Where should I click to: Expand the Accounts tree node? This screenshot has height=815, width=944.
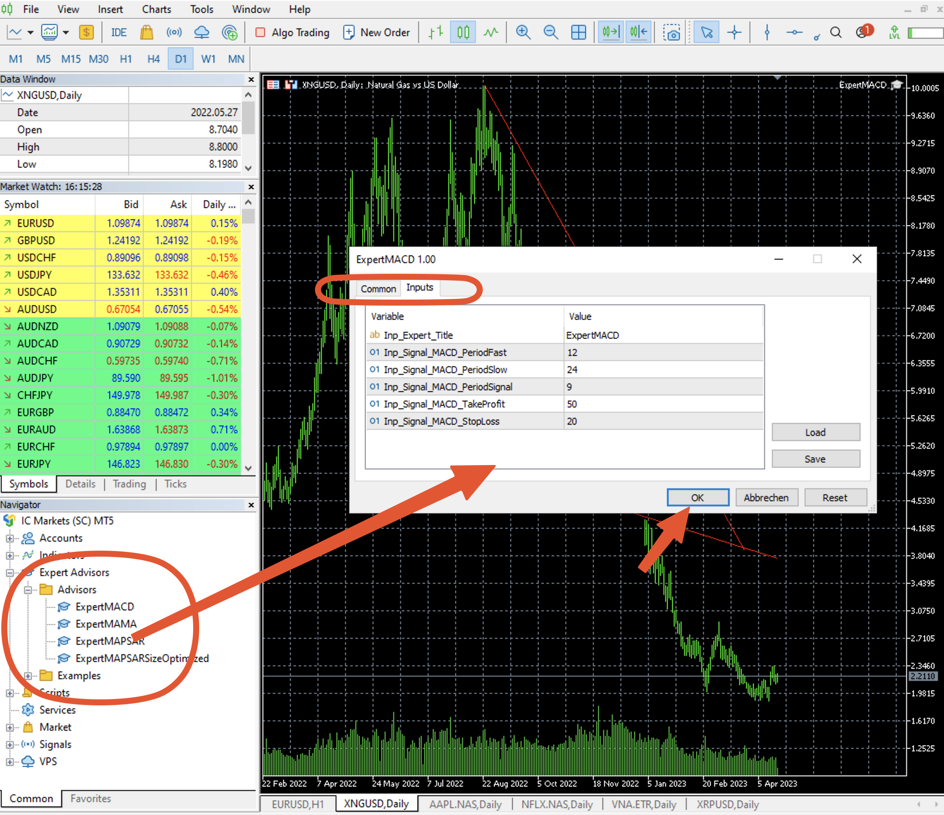(9, 538)
